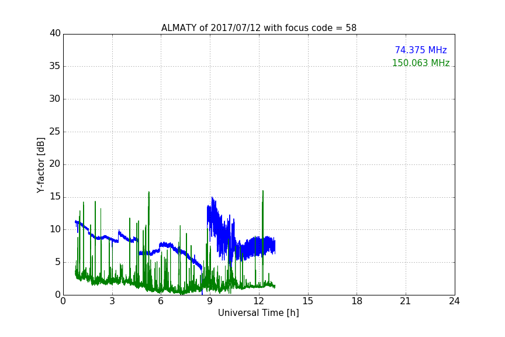Click the x-axis tick label 24
This screenshot has width=505, height=337.
(x=454, y=301)
